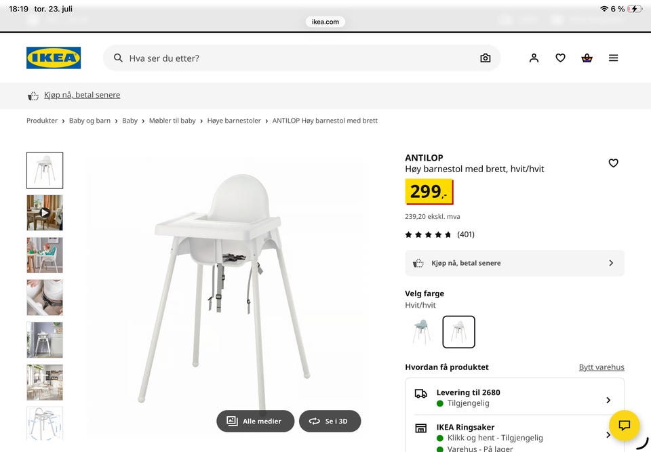
Task: Expand the Kjøp nå, betal senere row
Action: 515,263
